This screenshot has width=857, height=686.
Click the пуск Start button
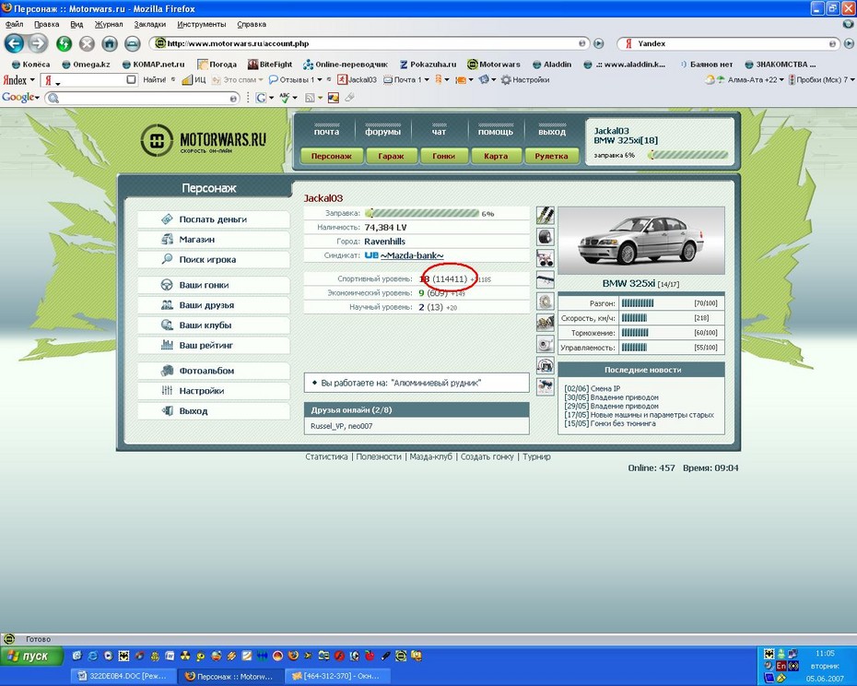31,656
